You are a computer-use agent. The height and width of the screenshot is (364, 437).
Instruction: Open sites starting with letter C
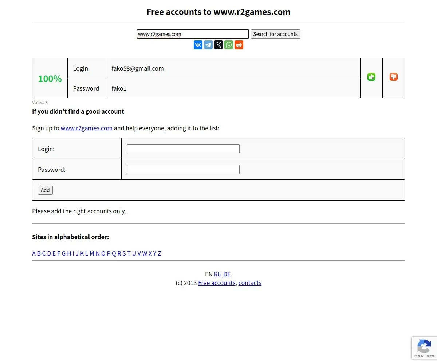[44, 253]
